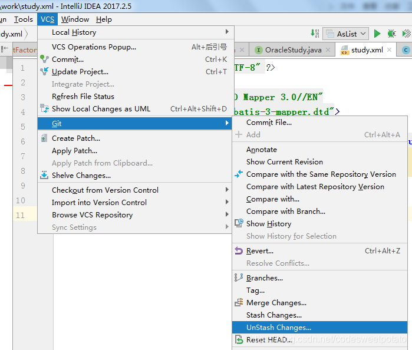Select Apply Patch...
Image resolution: width=412 pixels, height=350 pixels.
[136, 151]
